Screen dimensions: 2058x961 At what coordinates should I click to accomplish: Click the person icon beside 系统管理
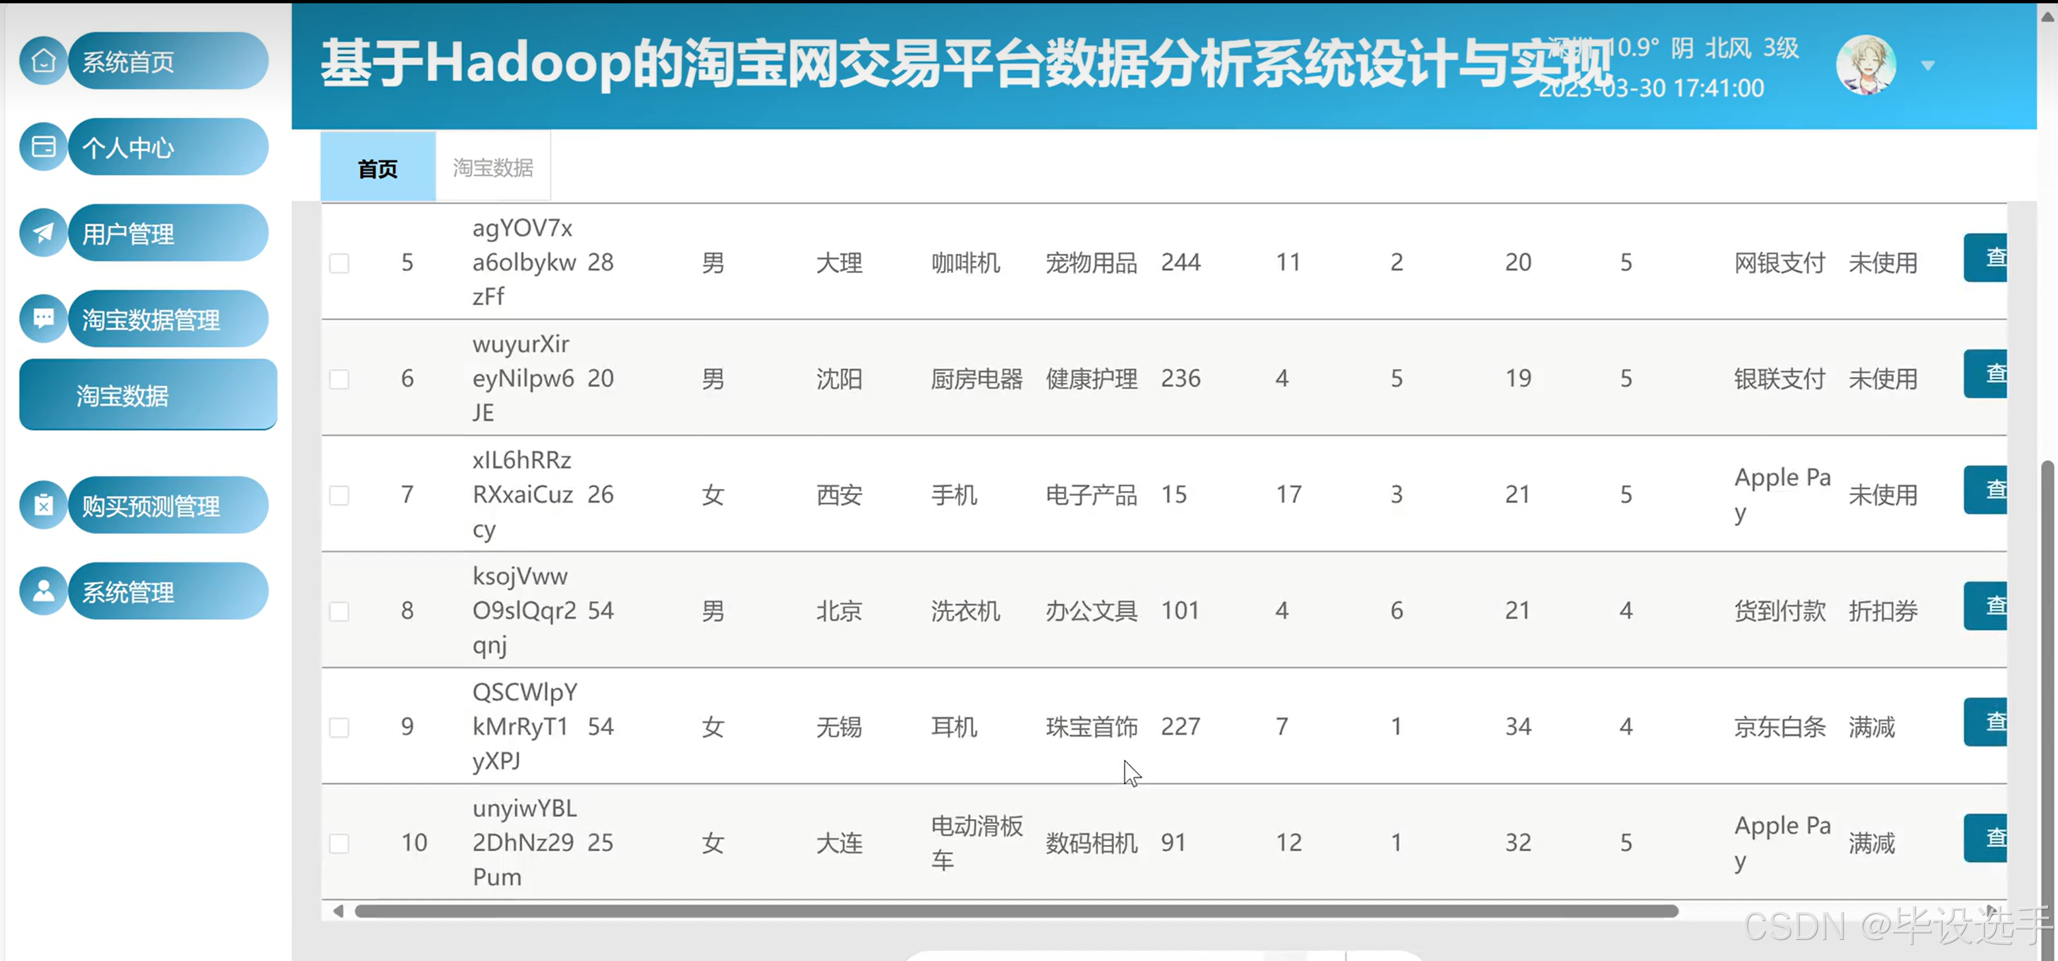(43, 591)
